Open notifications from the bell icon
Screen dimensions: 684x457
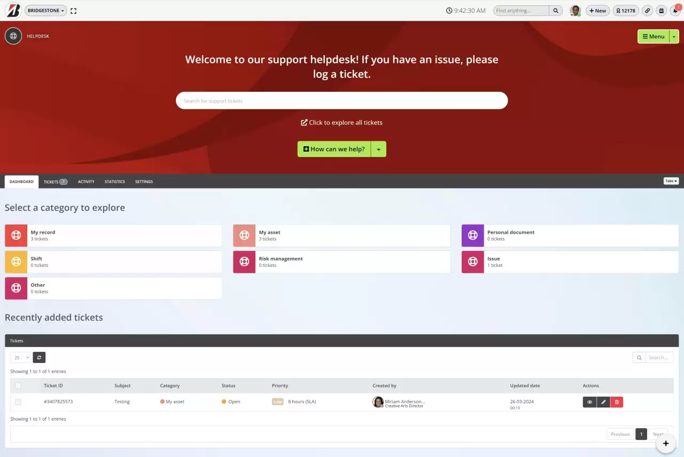coord(675,10)
